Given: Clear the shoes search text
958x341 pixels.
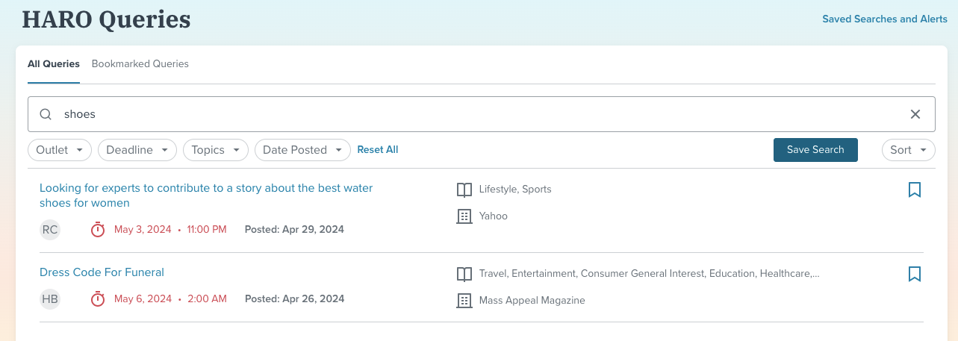Looking at the screenshot, I should (x=915, y=114).
